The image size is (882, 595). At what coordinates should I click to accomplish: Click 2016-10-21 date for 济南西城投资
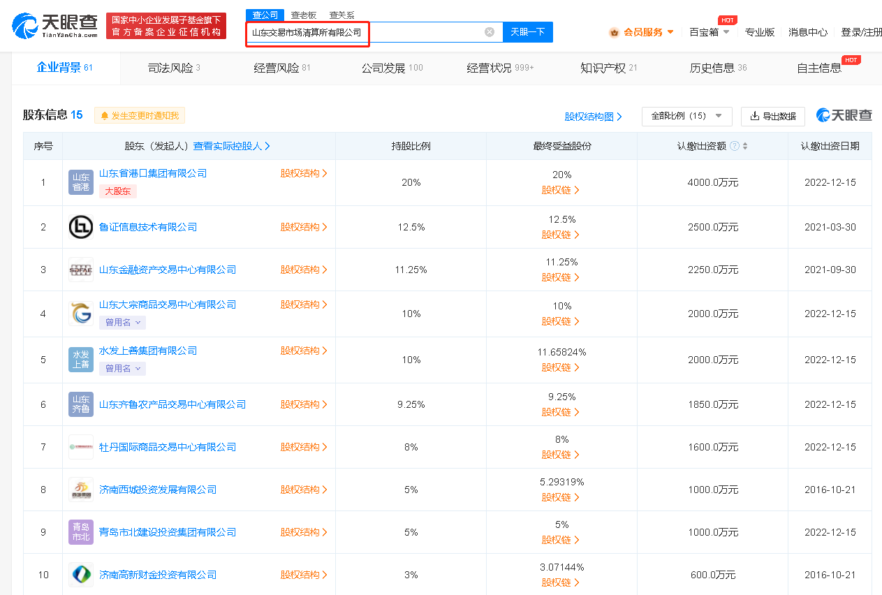coord(830,490)
